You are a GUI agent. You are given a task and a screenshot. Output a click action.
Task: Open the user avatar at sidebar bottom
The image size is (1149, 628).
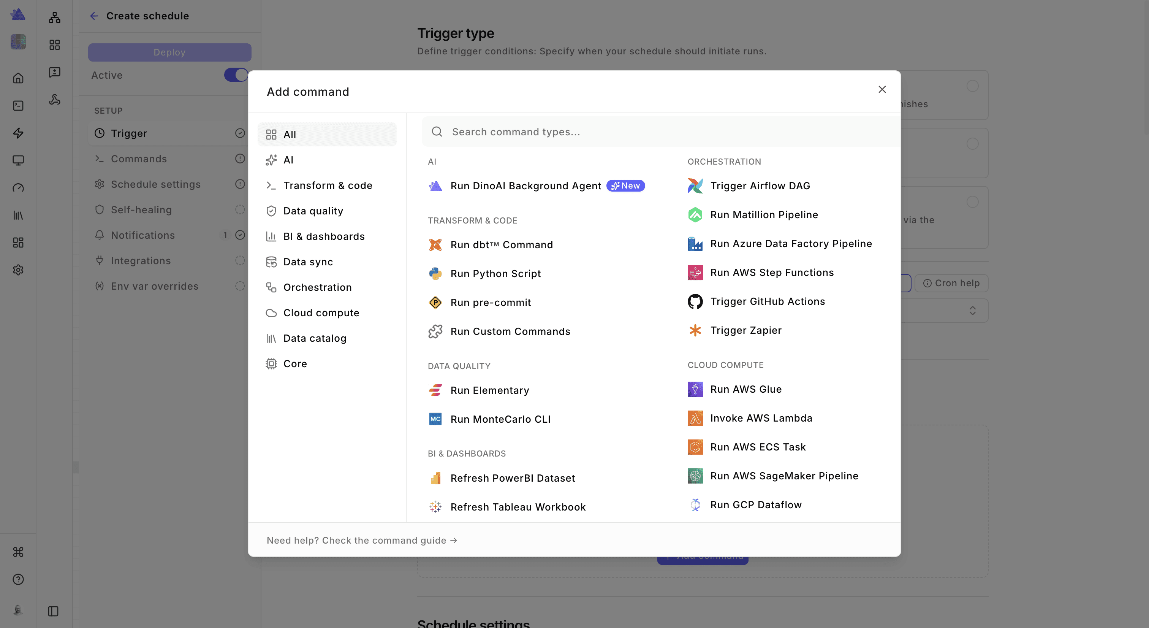[x=18, y=610]
